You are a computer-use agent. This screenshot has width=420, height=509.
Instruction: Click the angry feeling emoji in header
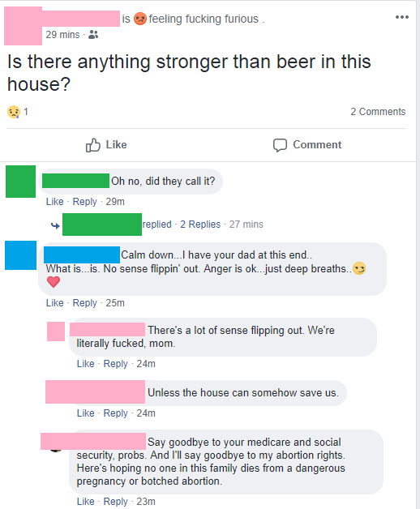coord(140,19)
